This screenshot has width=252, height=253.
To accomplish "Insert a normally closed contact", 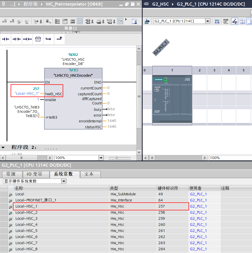I will coord(16,39).
